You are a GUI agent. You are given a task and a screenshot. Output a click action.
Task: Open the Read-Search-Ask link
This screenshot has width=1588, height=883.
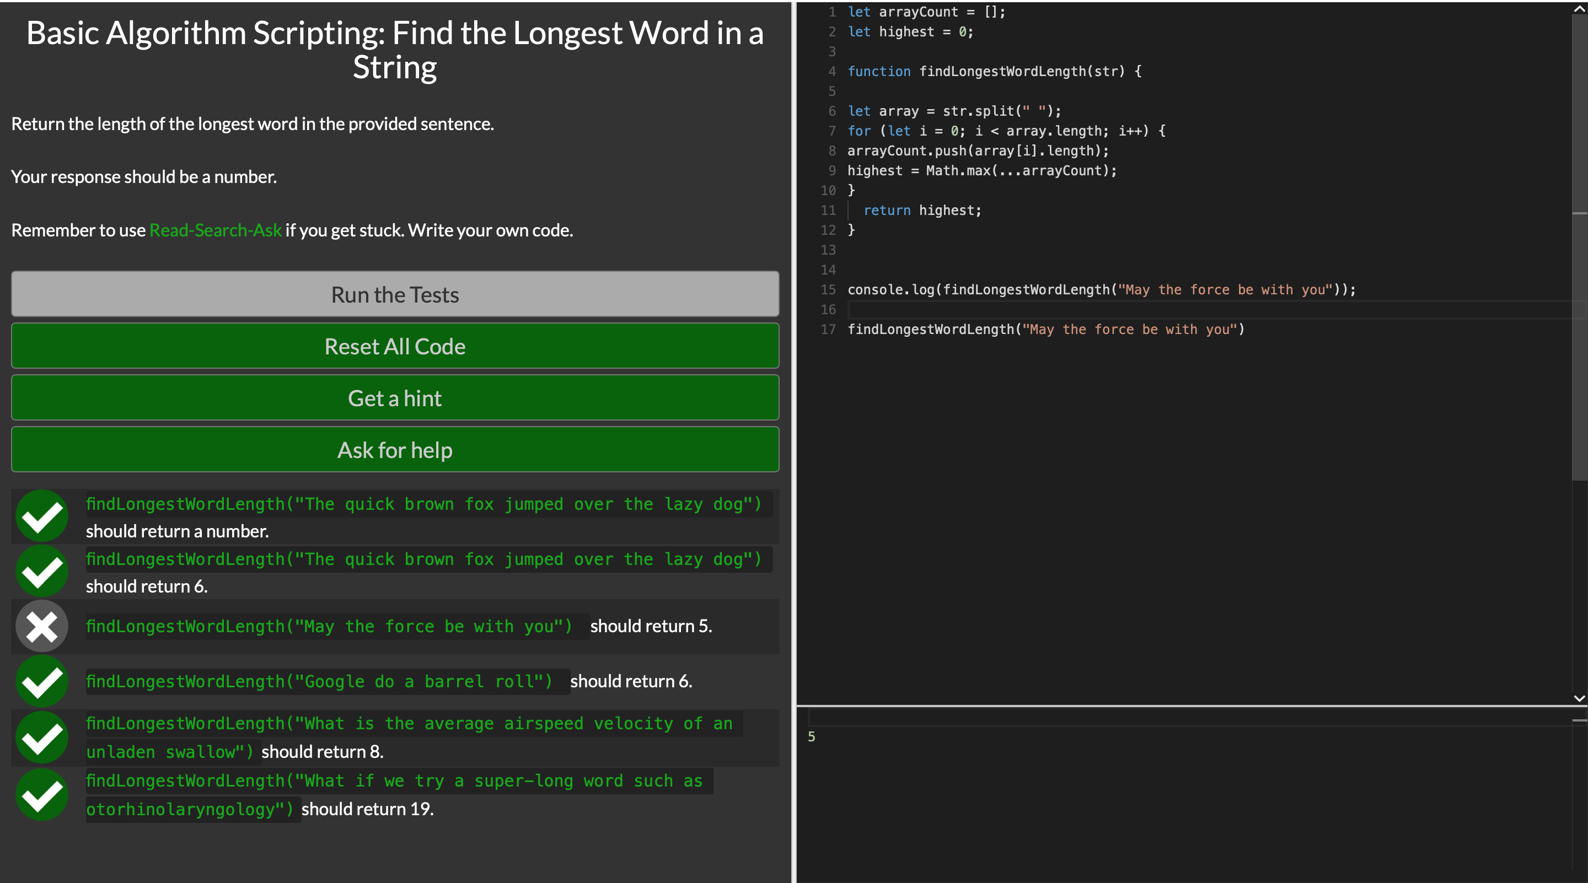pos(215,230)
